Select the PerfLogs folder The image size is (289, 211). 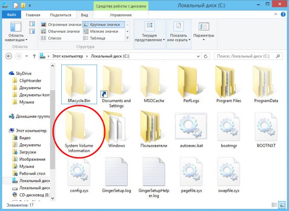coord(191,84)
